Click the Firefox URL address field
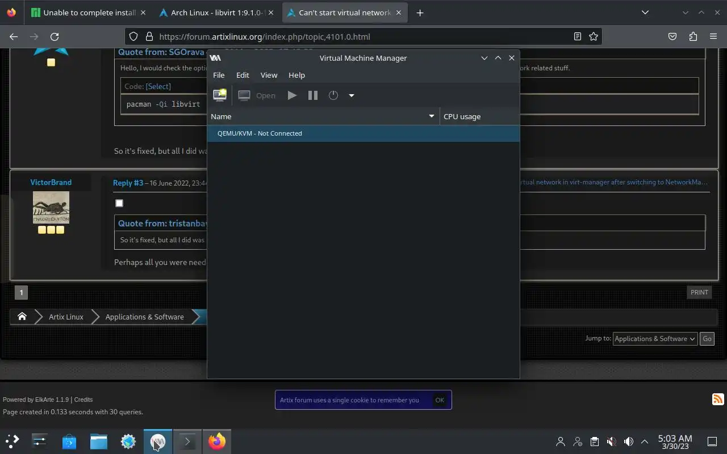Image resolution: width=727 pixels, height=454 pixels. (363, 36)
